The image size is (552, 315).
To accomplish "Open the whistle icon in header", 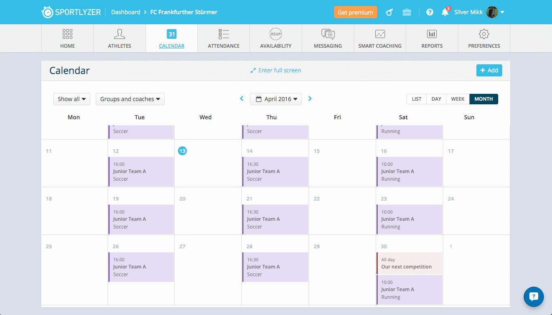I will [x=389, y=12].
